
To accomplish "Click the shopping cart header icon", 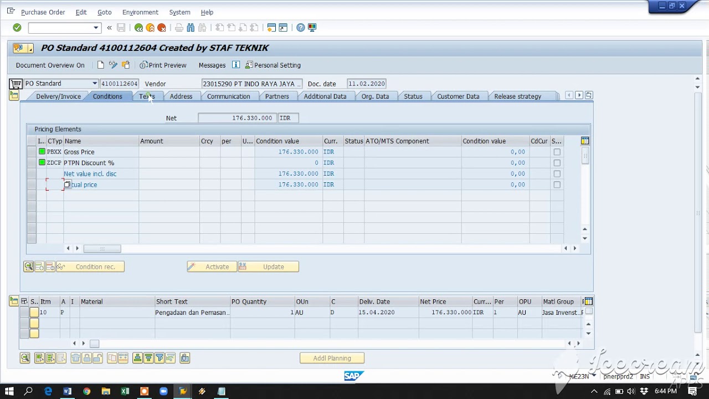I will point(16,84).
